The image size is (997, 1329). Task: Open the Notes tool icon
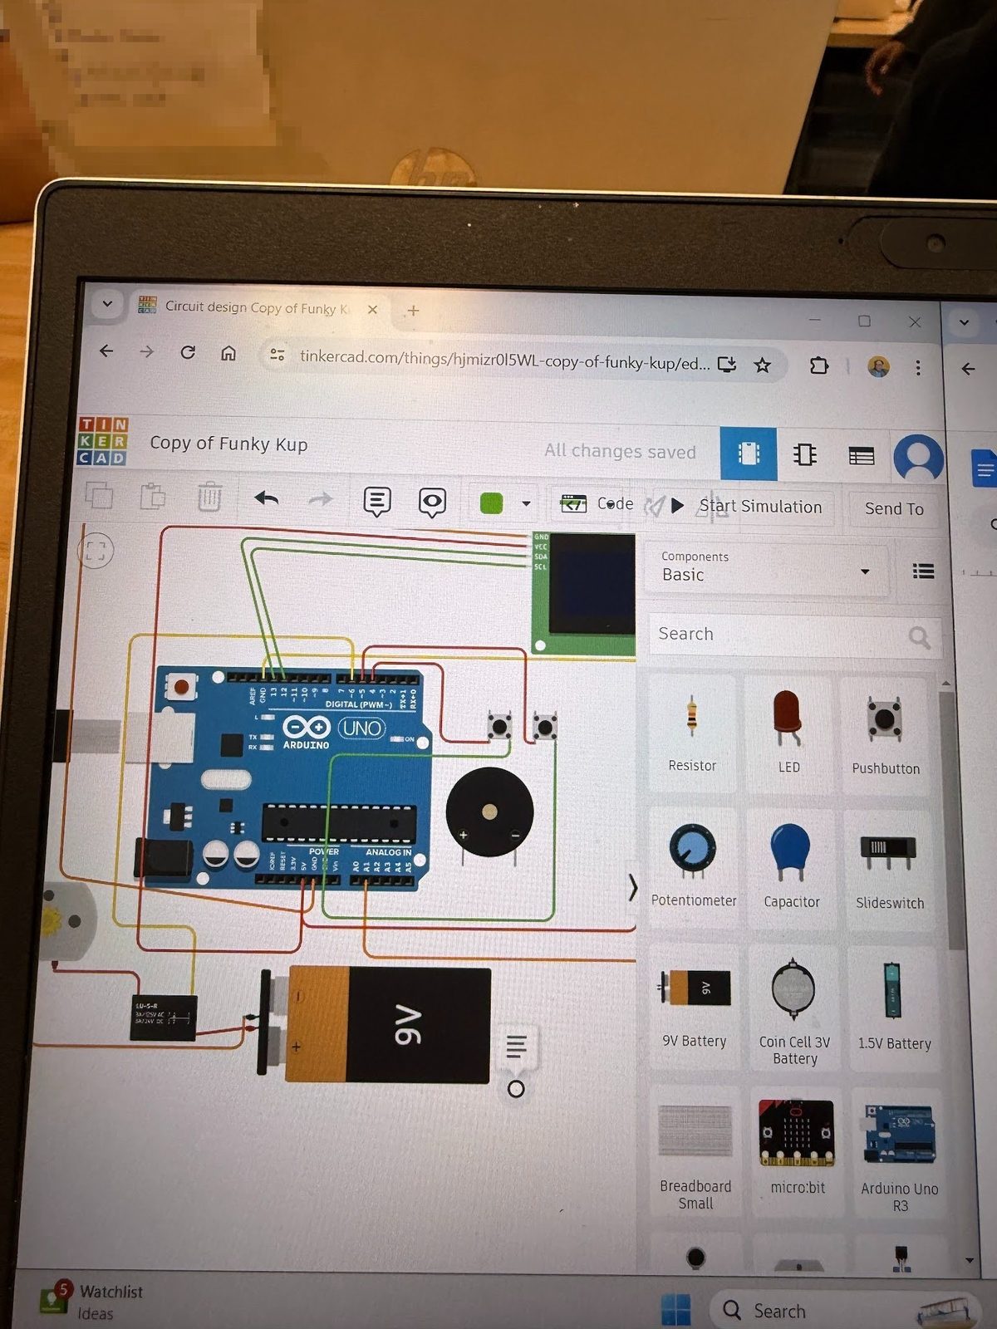point(377,501)
